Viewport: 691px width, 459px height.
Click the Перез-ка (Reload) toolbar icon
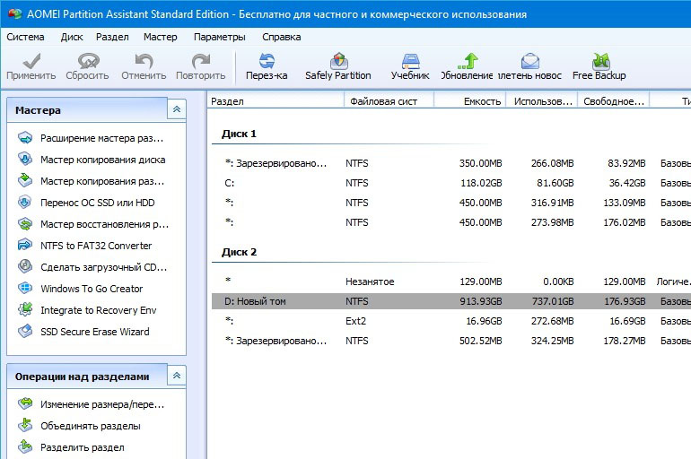point(267,61)
